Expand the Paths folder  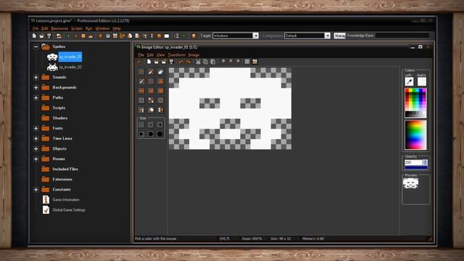pyautogui.click(x=36, y=98)
